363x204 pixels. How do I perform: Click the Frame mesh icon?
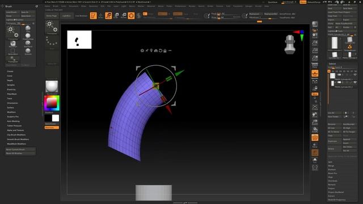point(315,107)
